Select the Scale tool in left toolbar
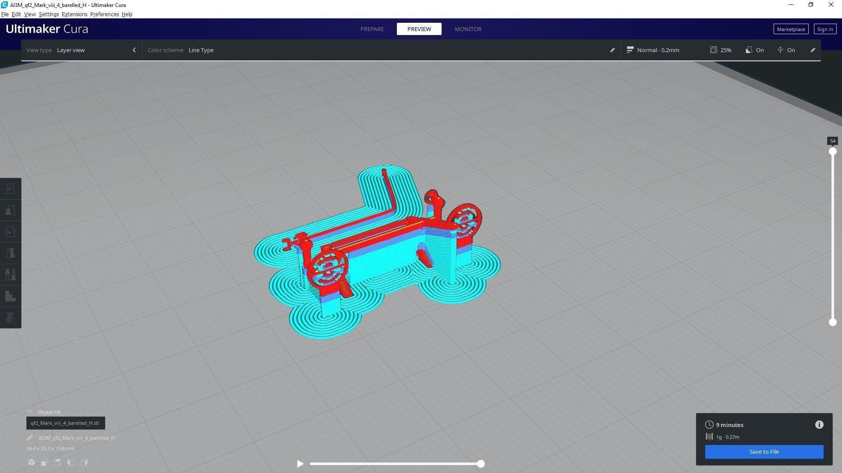This screenshot has height=473, width=842. [x=11, y=210]
